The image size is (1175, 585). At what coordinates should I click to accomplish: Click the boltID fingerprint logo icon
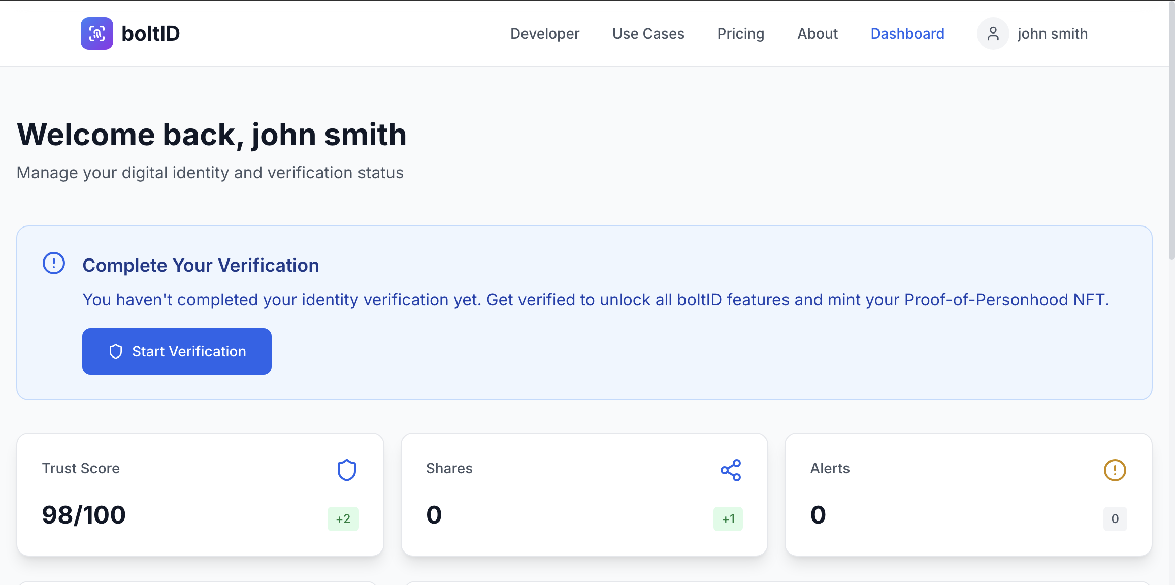[x=96, y=34]
